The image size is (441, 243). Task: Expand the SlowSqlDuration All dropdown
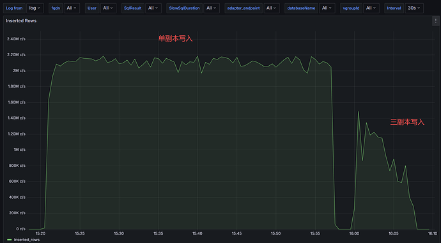(x=212, y=8)
